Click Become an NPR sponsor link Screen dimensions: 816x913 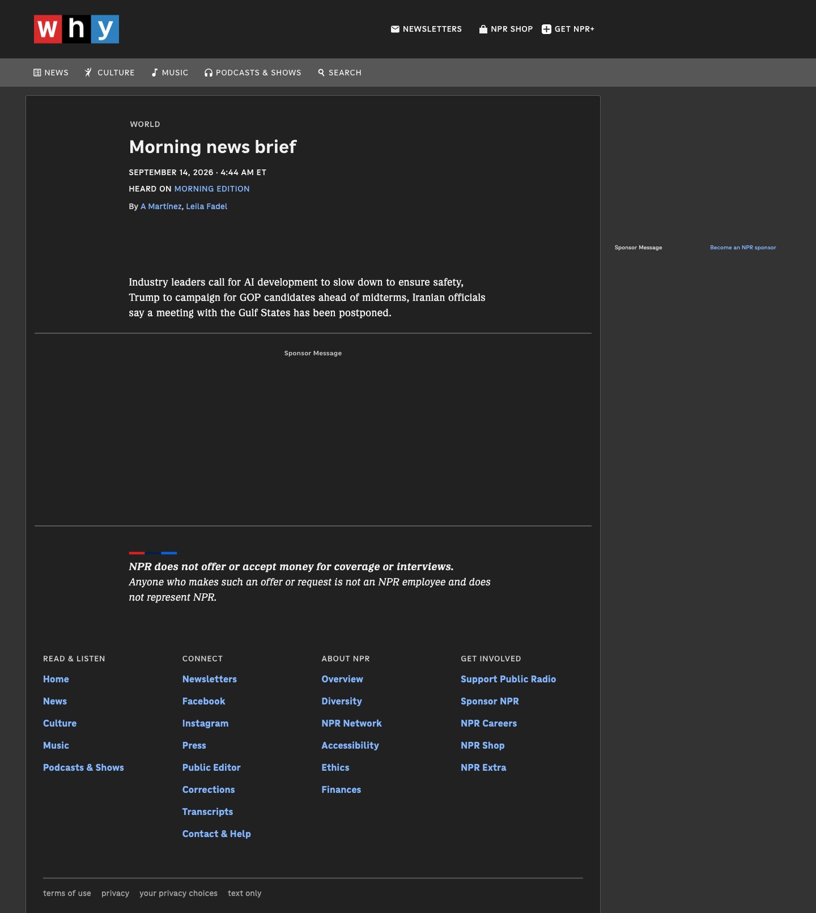[x=743, y=248]
